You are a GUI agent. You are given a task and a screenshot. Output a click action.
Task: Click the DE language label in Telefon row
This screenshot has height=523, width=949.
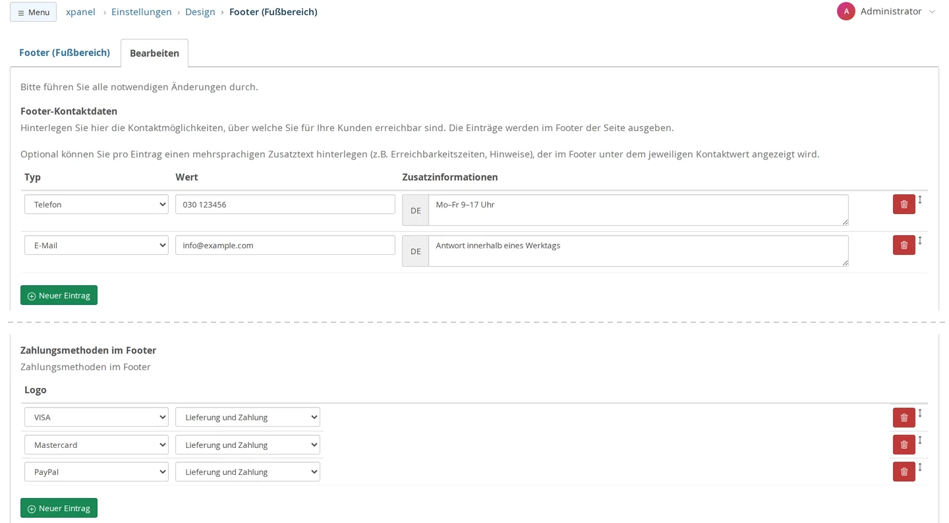[415, 210]
